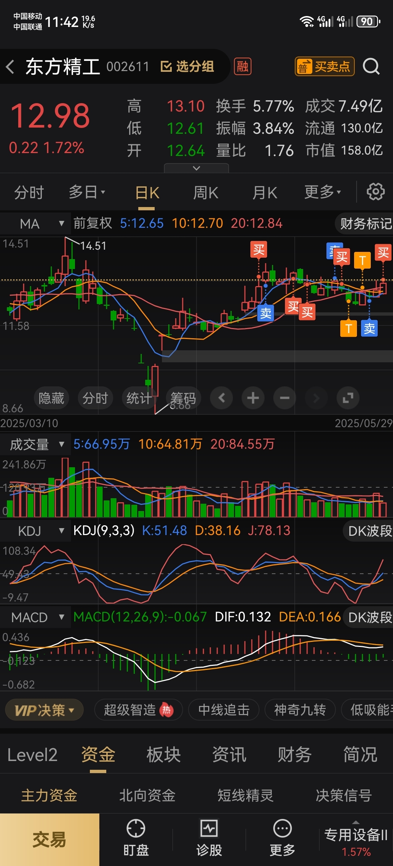
Task: Select 主力资金 sub-tab
Action: [49, 796]
